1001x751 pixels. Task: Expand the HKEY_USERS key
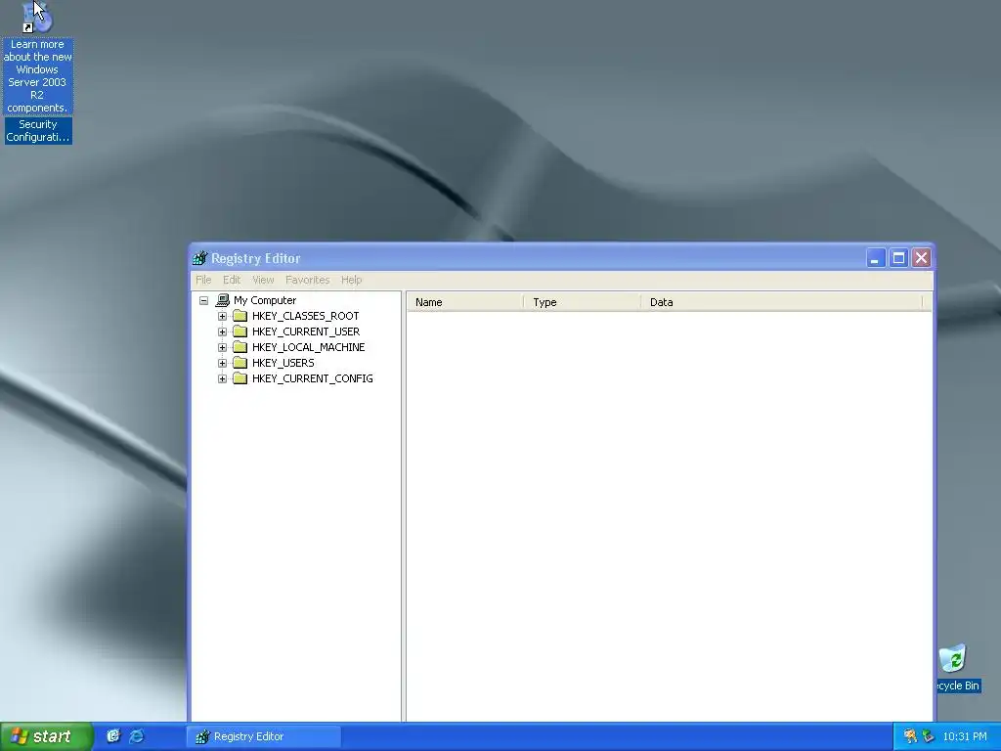222,363
